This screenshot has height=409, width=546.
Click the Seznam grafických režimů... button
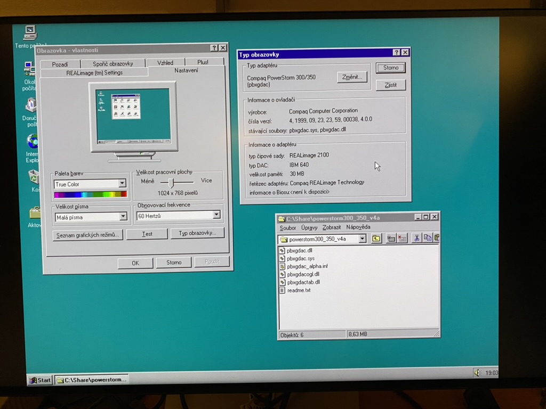(x=88, y=234)
